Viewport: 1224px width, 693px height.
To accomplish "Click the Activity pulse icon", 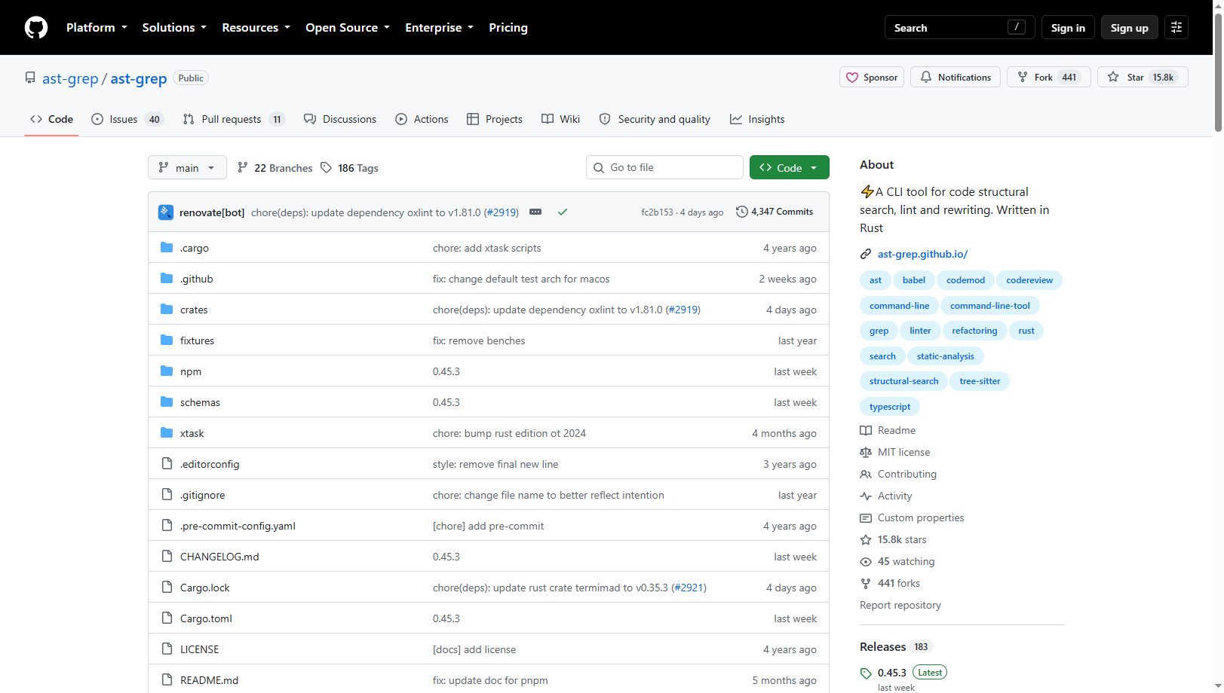I will pos(866,496).
